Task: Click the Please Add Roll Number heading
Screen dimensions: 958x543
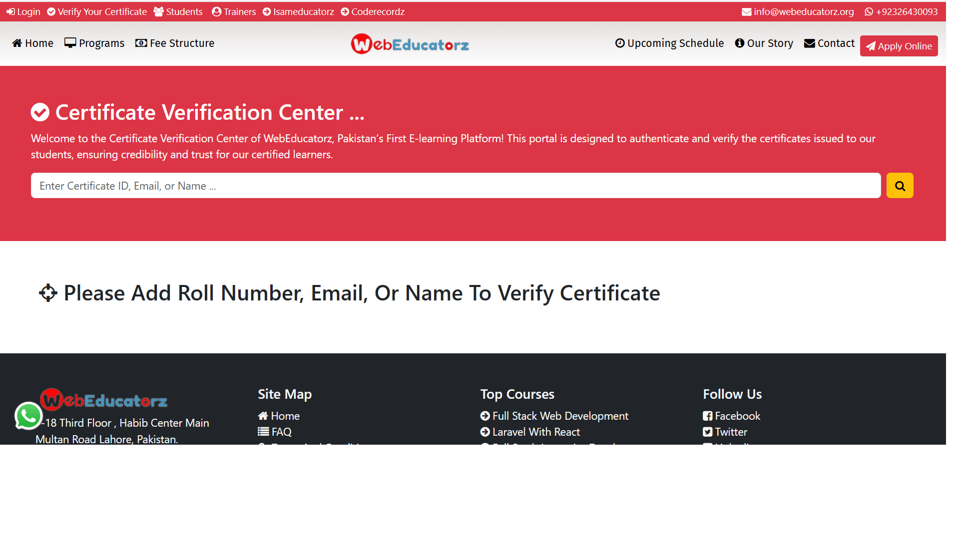Action: [x=350, y=293]
